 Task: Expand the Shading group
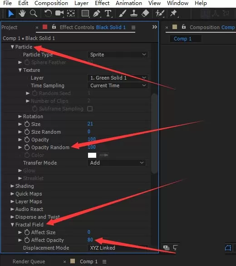pos(12,186)
